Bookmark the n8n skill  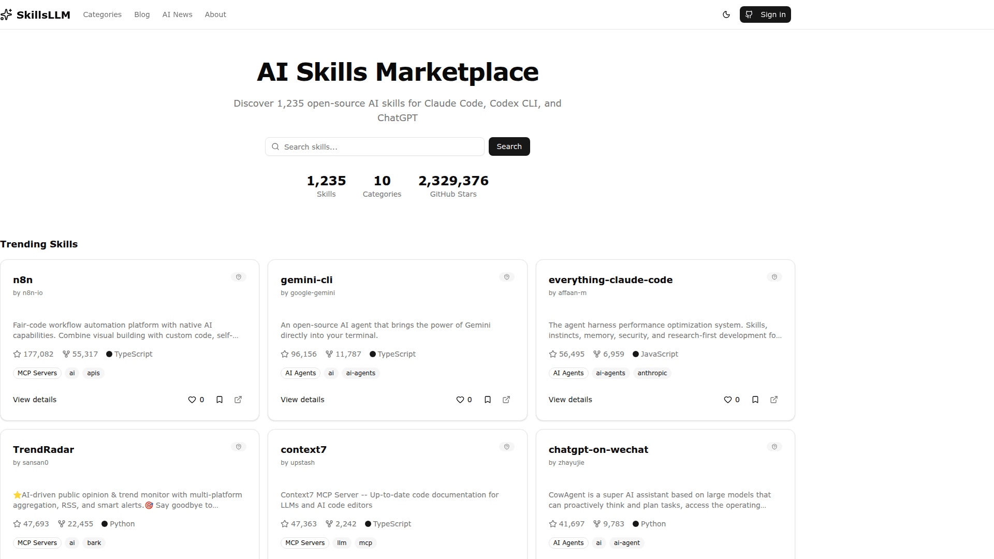click(x=220, y=400)
